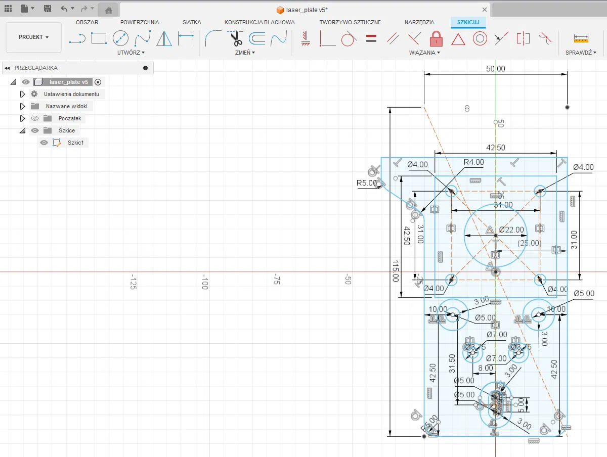The width and height of the screenshot is (607, 457).
Task: Pick the two-point Rectangle tool
Action: pos(99,38)
